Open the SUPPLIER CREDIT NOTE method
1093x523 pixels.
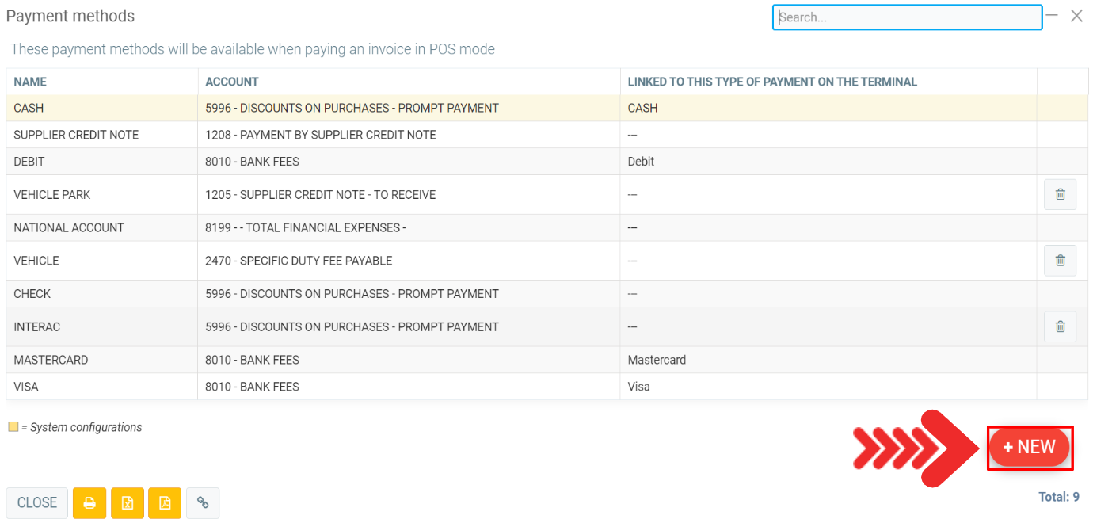(x=317, y=134)
